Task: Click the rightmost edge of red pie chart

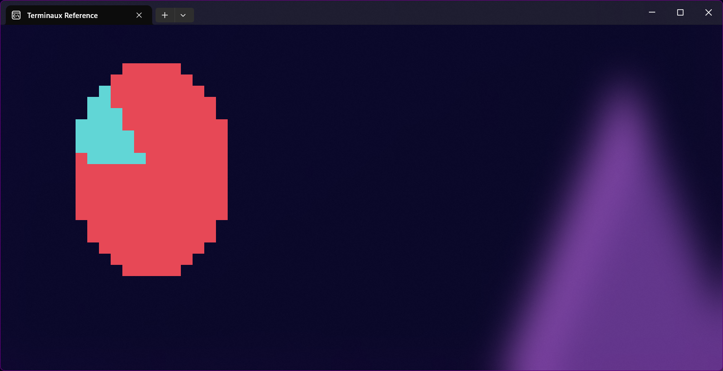Action: point(222,170)
